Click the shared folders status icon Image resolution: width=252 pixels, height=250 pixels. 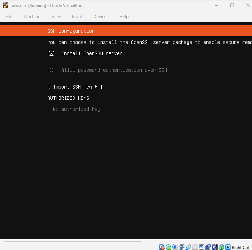click(x=195, y=247)
